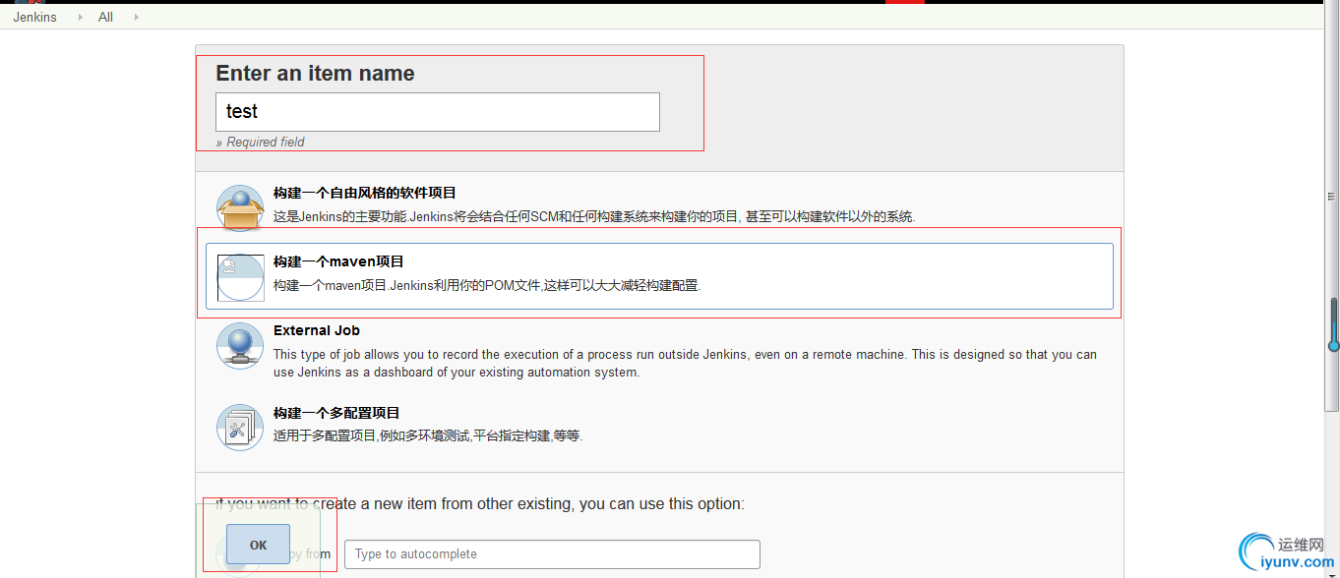The width and height of the screenshot is (1340, 578).
Task: Choose the 构建一个自由风格的软件项目 title
Action: pyautogui.click(x=365, y=194)
